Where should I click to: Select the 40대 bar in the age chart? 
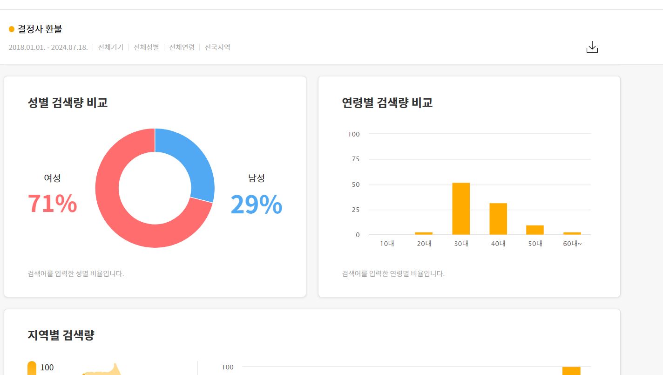[498, 219]
